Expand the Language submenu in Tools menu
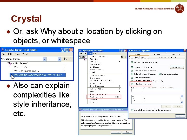The height and width of the screenshot is (140, 187). tap(119, 62)
